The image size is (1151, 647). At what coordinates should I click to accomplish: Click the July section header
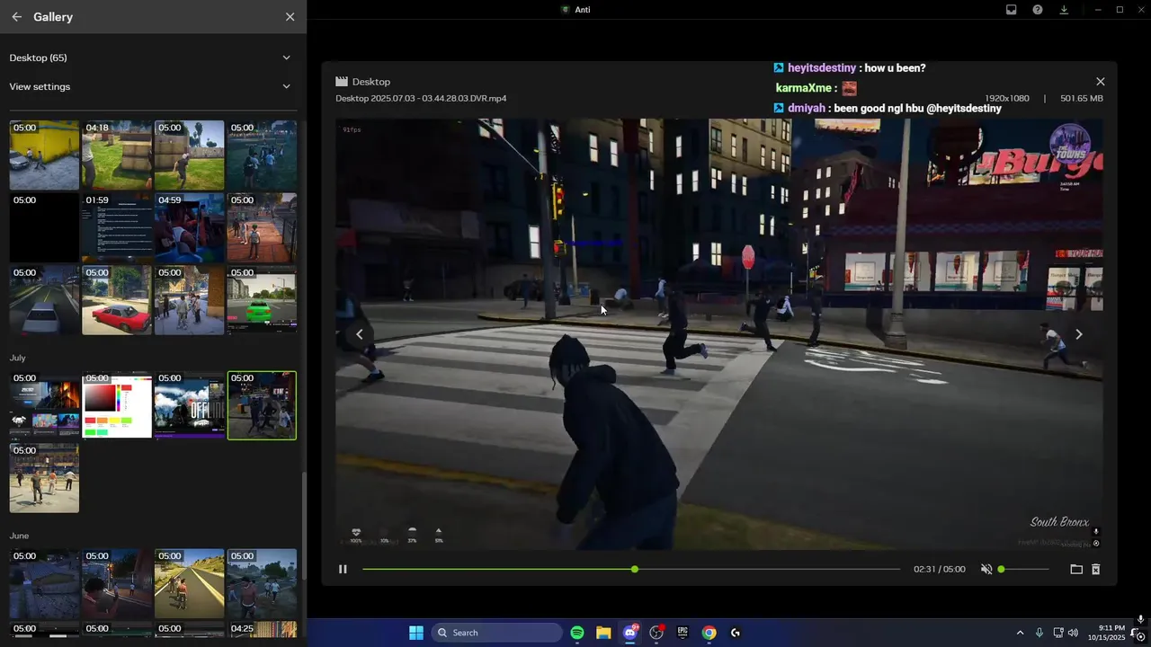click(17, 358)
